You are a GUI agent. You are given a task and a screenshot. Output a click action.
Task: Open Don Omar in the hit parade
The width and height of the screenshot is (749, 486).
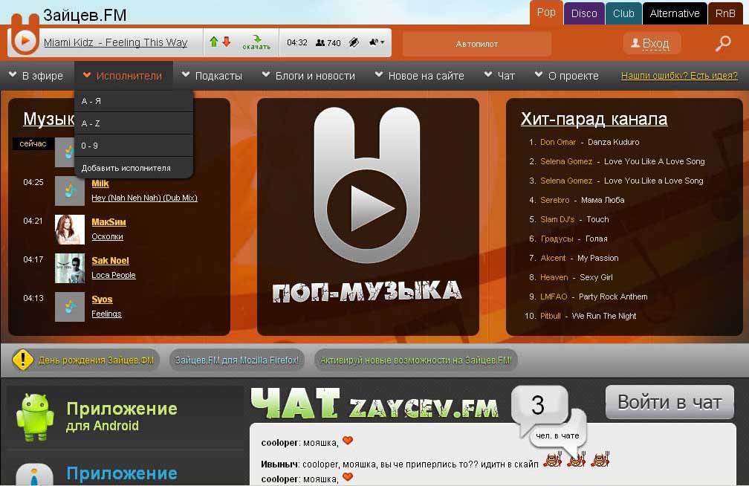(558, 143)
